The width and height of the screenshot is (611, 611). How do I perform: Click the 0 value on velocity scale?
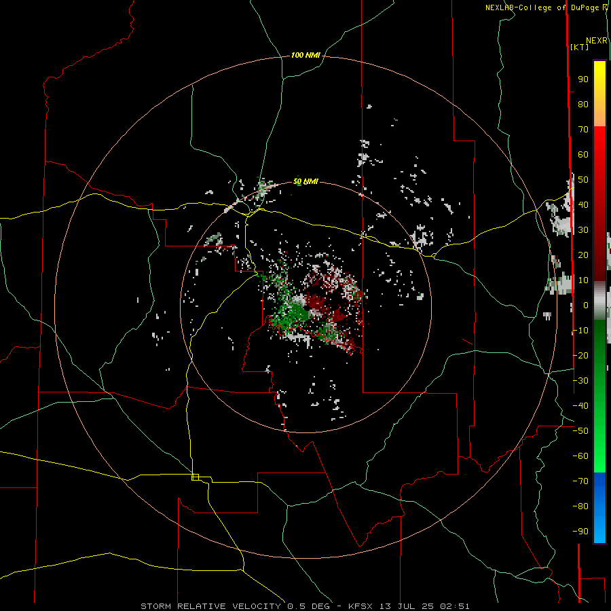point(586,305)
